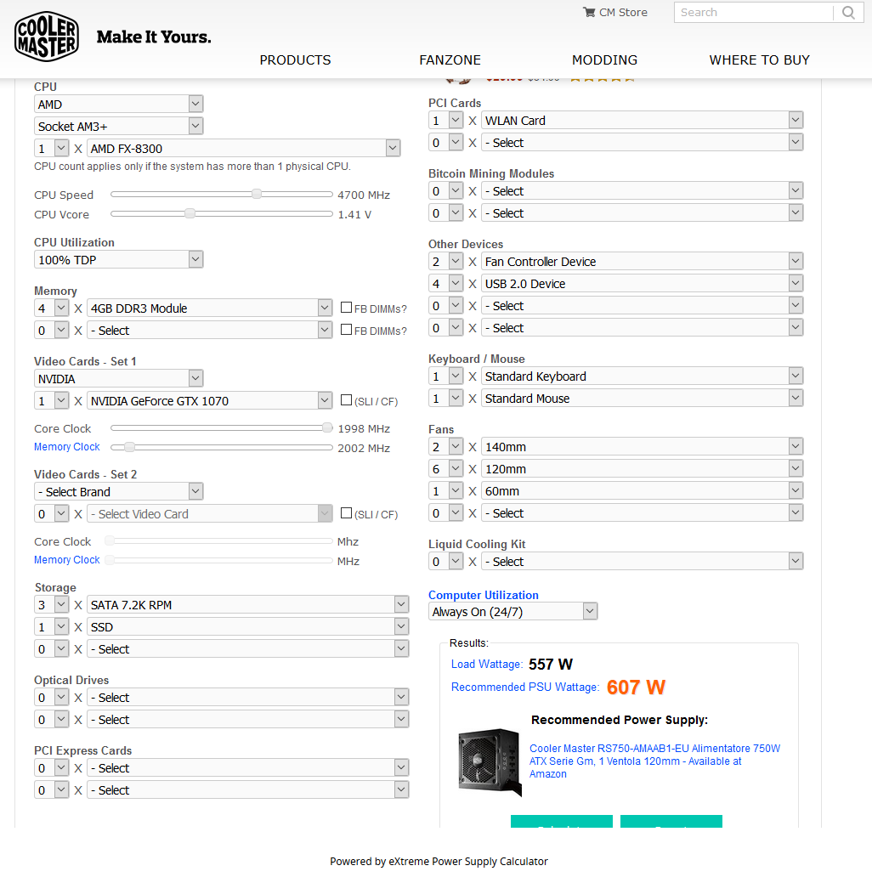Open the Socket AM3+ dropdown
The width and height of the screenshot is (872, 877).
tap(119, 127)
